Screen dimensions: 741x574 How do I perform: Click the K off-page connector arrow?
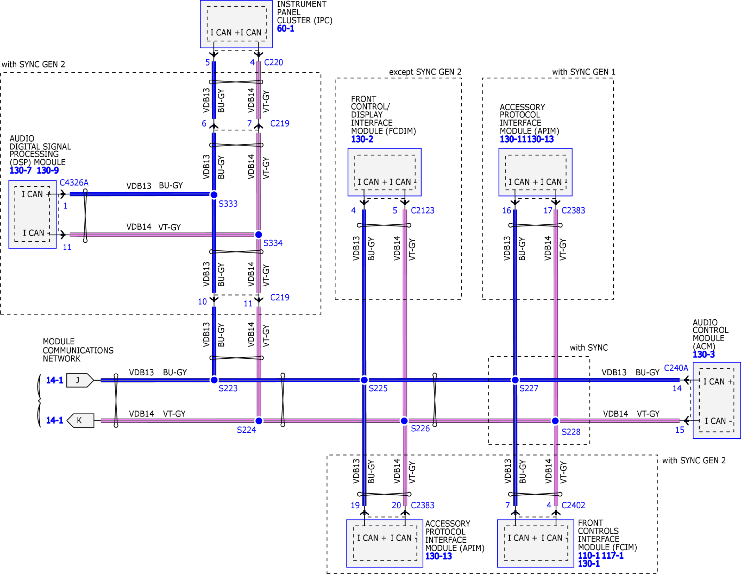[x=80, y=421]
